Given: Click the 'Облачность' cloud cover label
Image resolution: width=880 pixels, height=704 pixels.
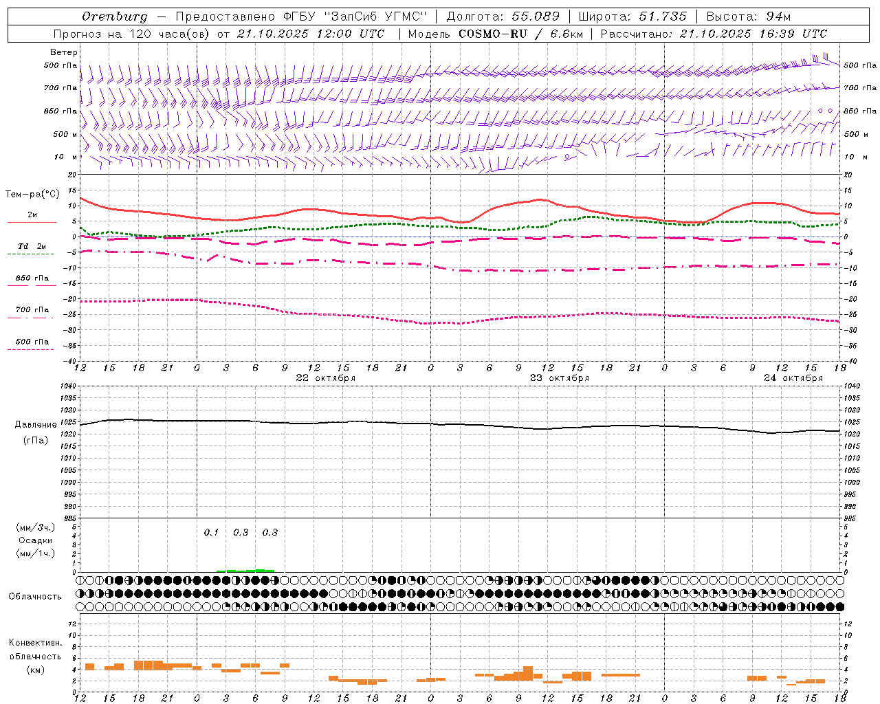Looking at the screenshot, I should point(35,596).
